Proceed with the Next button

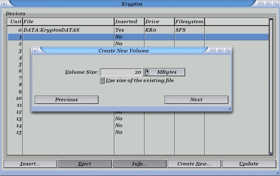[x=196, y=100]
